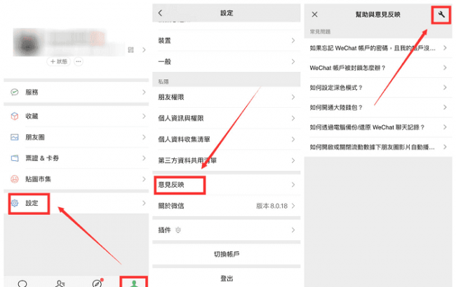Viewport: 456px width, 287px height.
Task: Tap the 設定 page title
Action: pos(227,13)
